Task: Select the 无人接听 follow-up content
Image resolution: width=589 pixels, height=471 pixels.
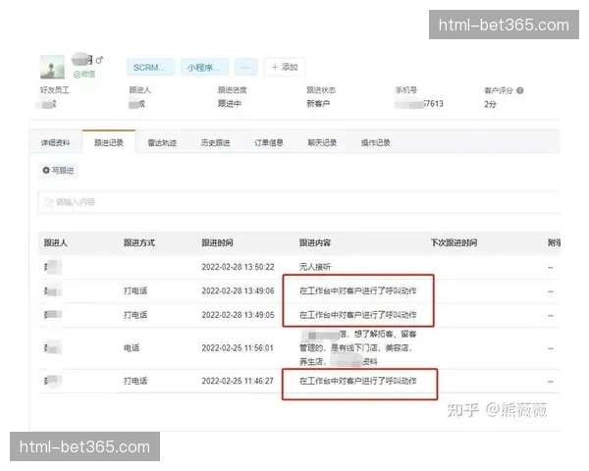Action: click(315, 267)
